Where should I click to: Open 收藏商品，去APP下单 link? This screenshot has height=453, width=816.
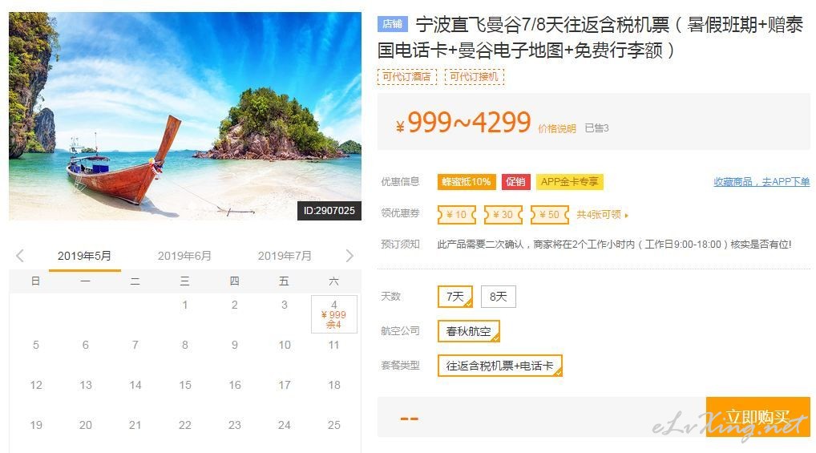pyautogui.click(x=761, y=182)
